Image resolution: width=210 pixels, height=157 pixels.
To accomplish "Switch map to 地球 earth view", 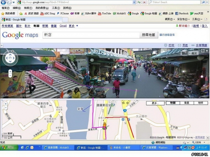I will point(201,103).
